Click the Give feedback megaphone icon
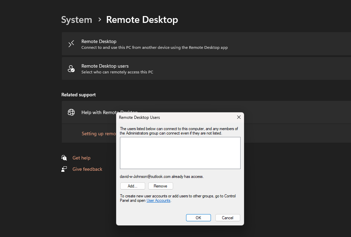This screenshot has height=237, width=351. (x=64, y=169)
